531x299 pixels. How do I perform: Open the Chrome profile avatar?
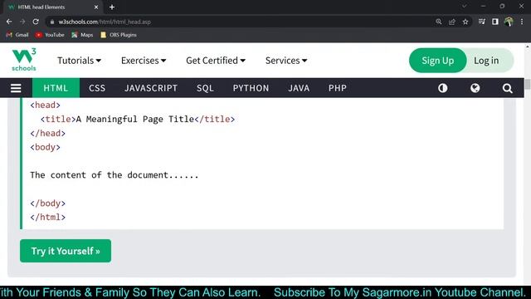[509, 22]
